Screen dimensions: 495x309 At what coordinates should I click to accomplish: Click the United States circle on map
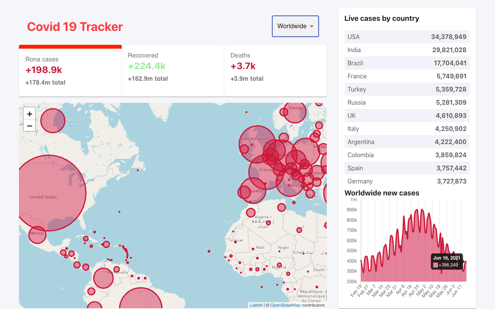coord(52,193)
